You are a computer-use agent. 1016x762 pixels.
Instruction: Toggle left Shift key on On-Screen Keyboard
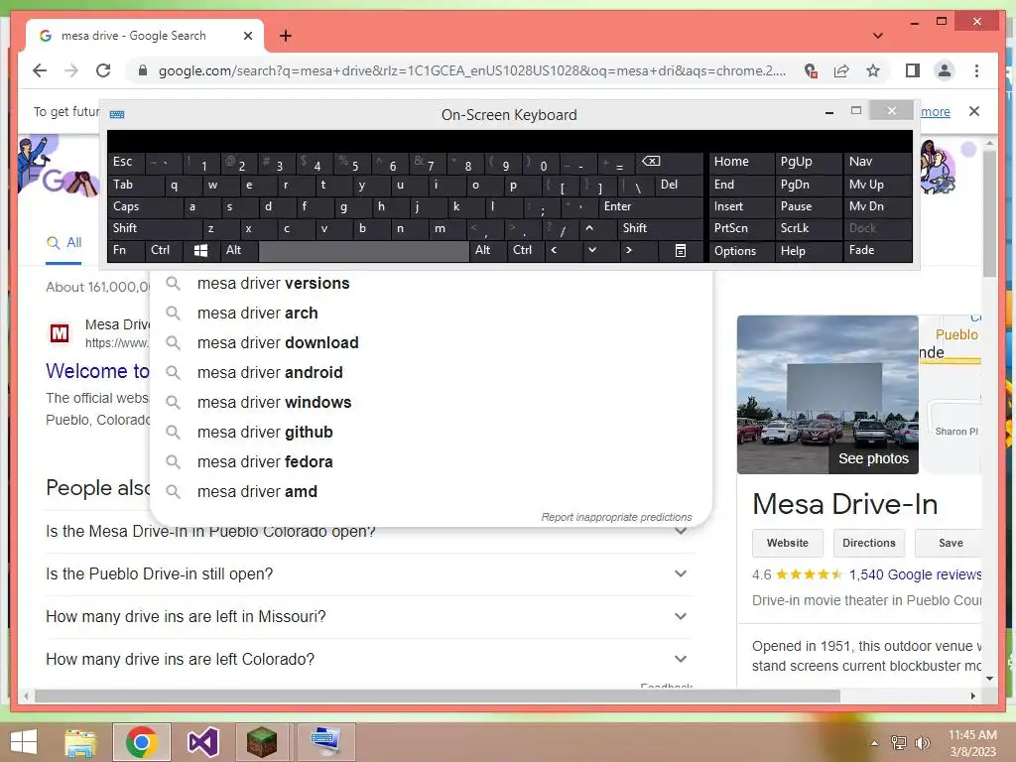point(155,228)
